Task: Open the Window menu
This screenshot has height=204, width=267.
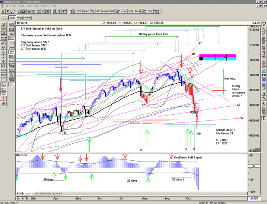Action: click(x=45, y=6)
